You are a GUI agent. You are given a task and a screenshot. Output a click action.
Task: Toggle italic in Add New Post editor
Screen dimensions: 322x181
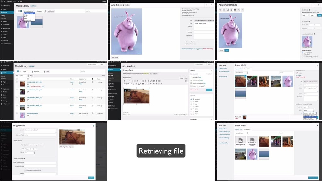(127, 81)
